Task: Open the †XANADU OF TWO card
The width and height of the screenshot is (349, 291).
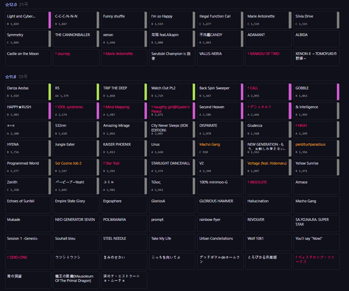Action: click(268, 58)
